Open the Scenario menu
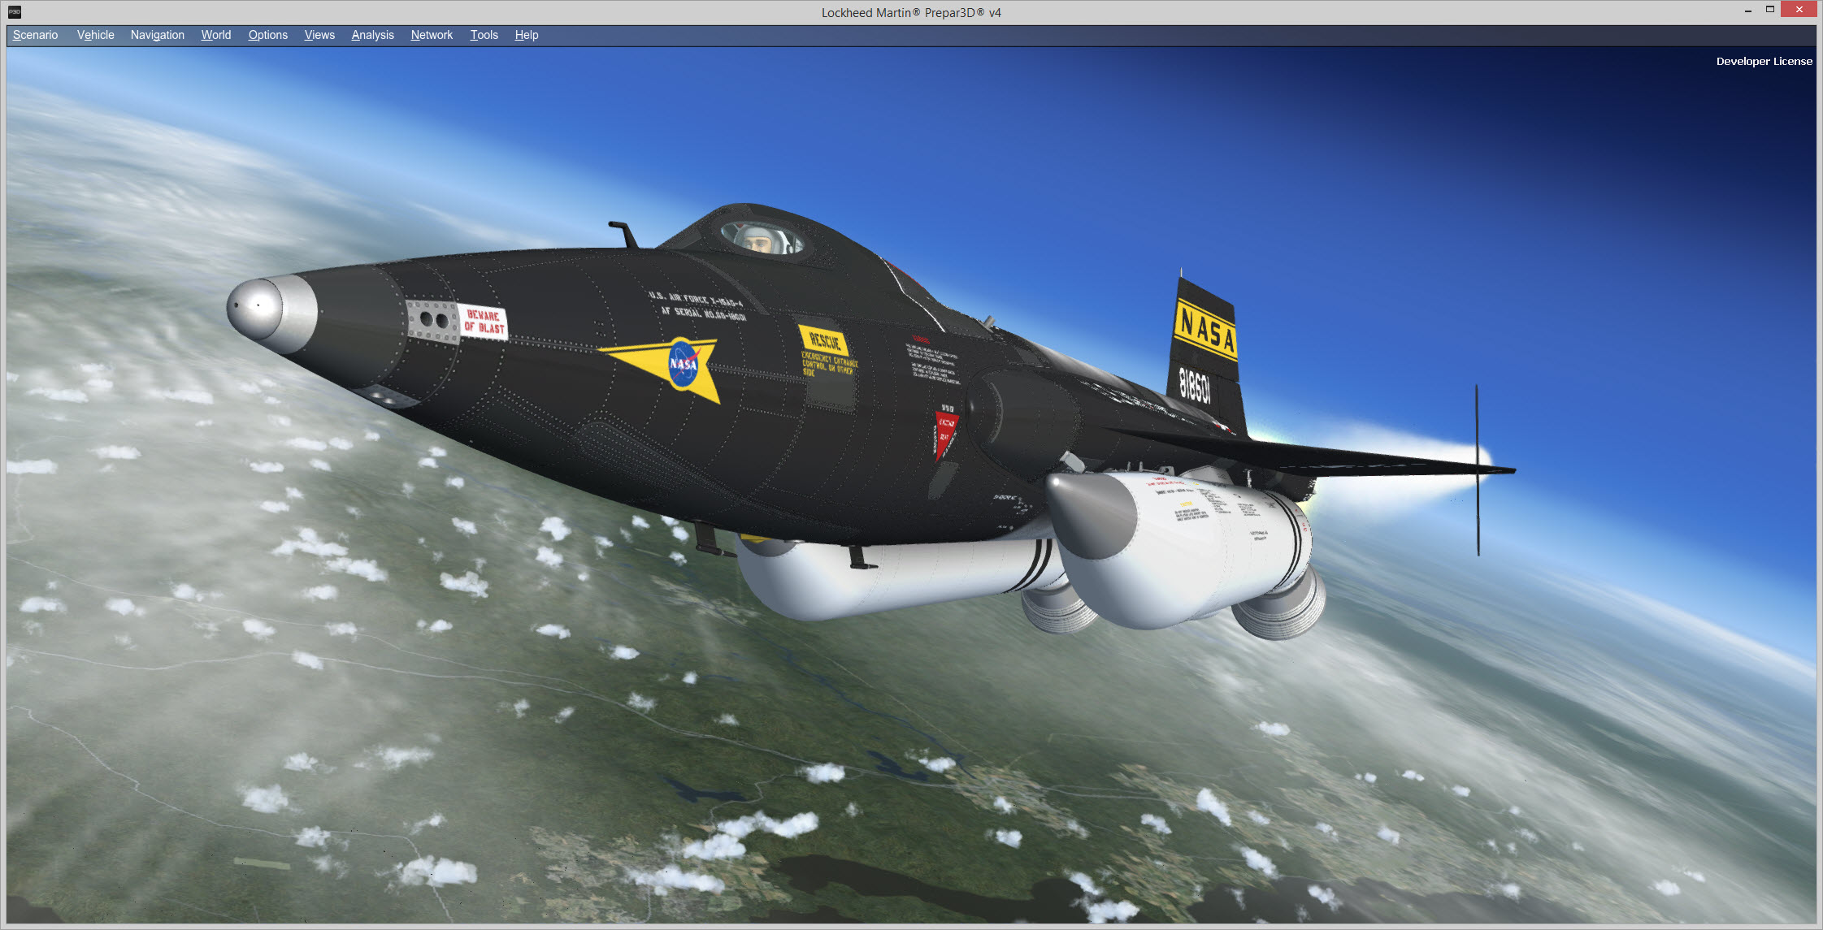1823x930 pixels. 35,35
